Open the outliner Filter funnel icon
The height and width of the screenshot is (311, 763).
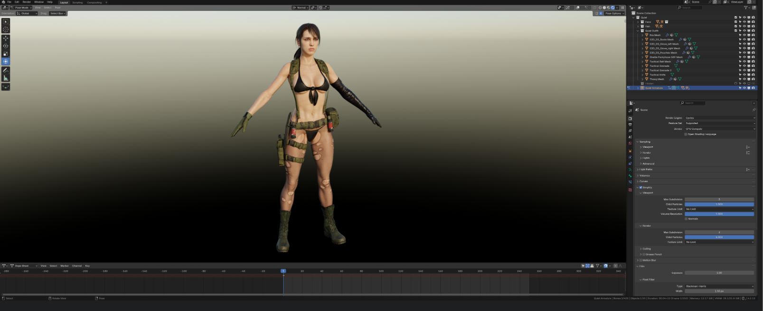[x=746, y=8]
